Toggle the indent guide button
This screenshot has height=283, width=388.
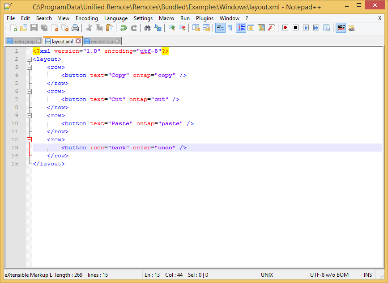[241, 28]
